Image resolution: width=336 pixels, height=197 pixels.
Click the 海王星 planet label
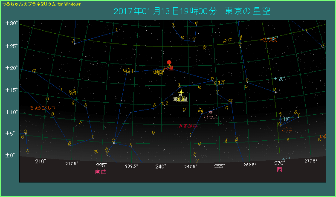pos(180,99)
